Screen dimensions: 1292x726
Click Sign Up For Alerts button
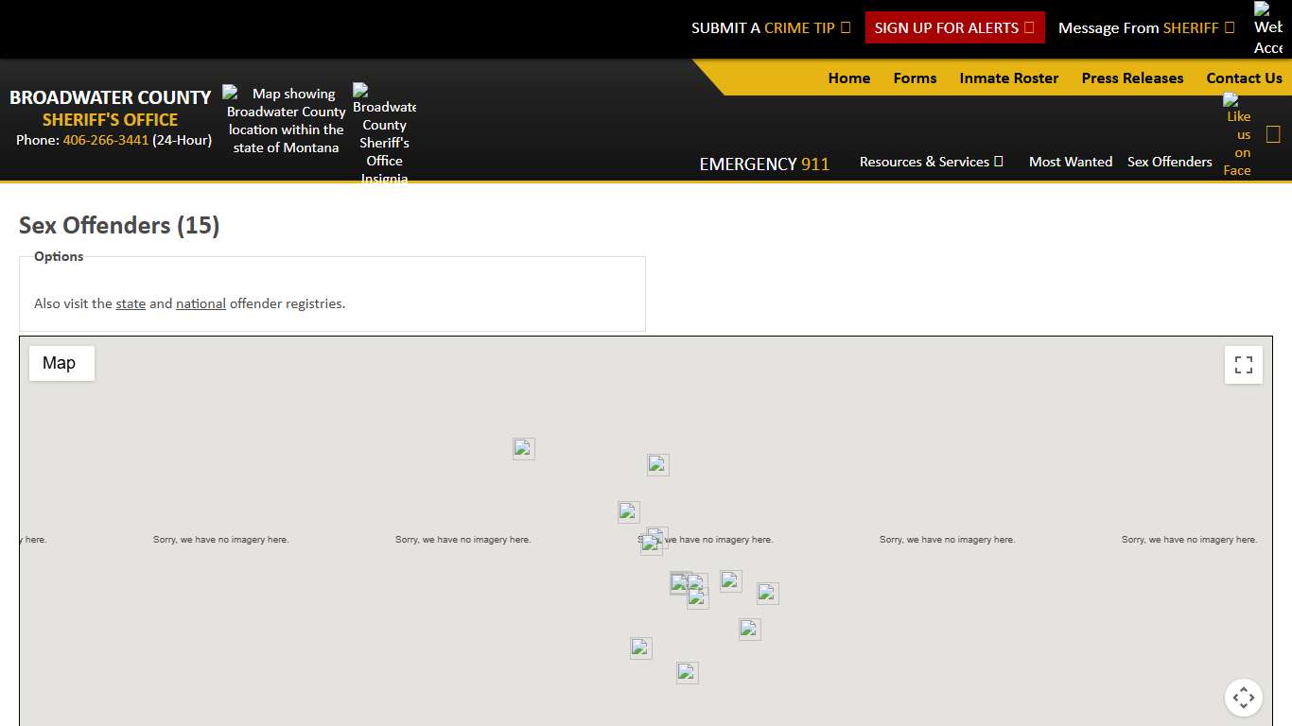(x=954, y=28)
